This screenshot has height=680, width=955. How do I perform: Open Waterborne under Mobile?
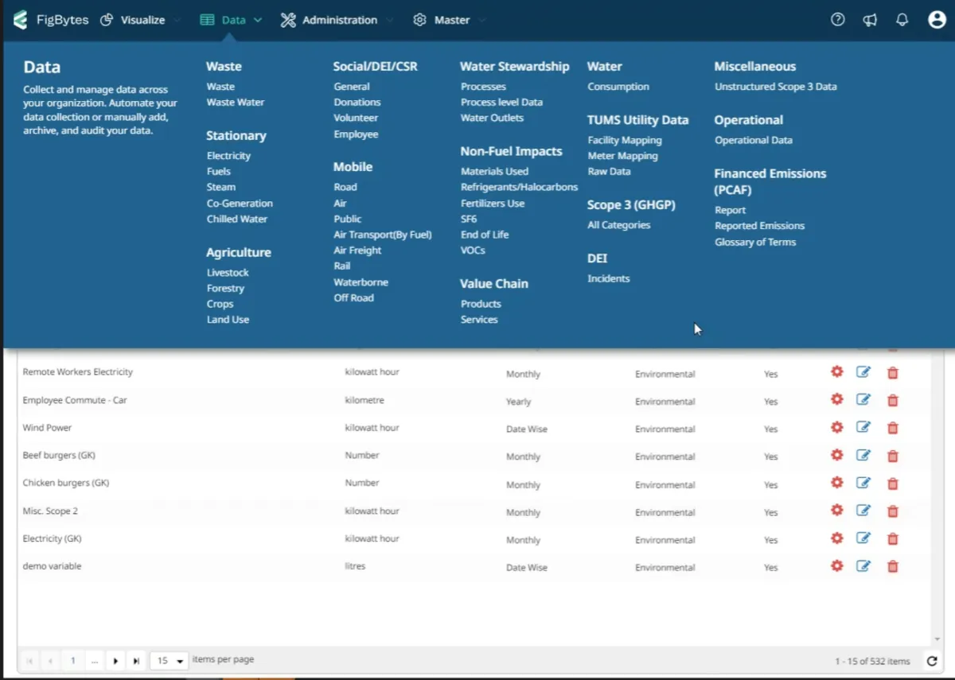361,282
